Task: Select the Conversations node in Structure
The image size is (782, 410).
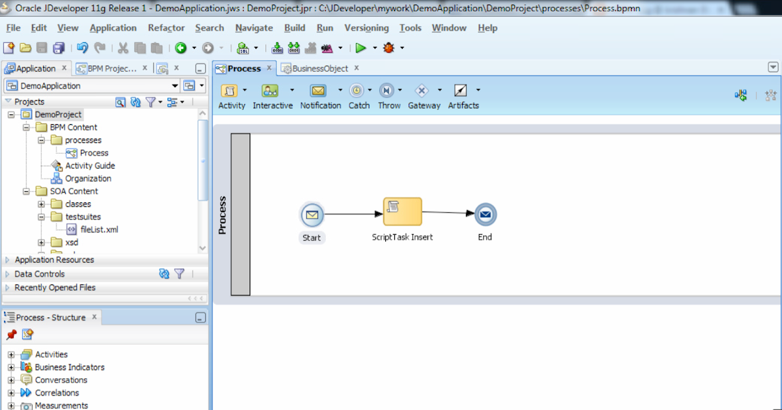Action: coord(61,380)
